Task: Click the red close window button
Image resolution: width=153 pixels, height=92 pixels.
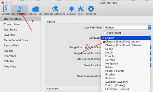Action: 3,3
